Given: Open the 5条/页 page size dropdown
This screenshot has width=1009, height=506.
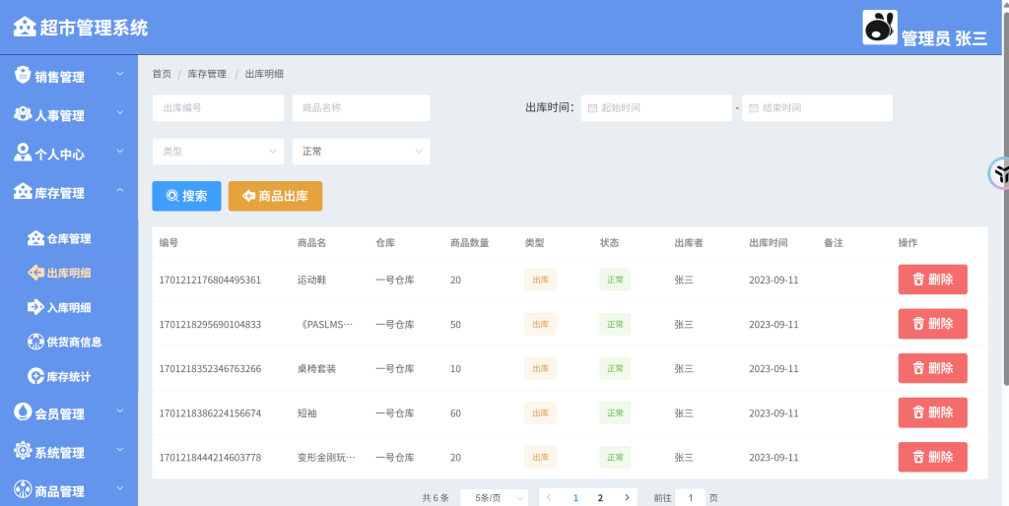Looking at the screenshot, I should coord(494,498).
